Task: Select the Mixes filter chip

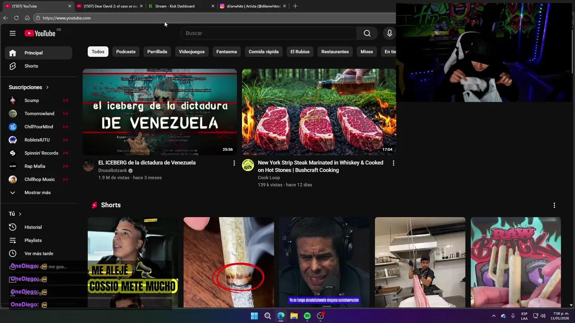Action: tap(367, 52)
